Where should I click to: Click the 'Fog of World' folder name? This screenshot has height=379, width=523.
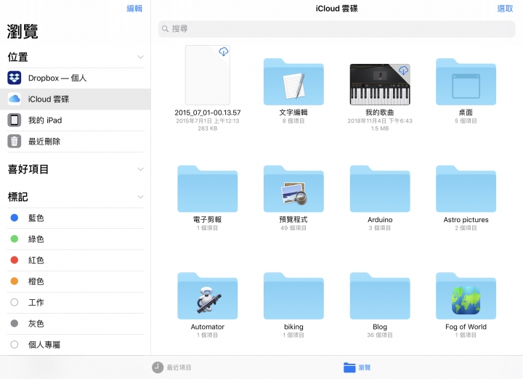point(466,327)
